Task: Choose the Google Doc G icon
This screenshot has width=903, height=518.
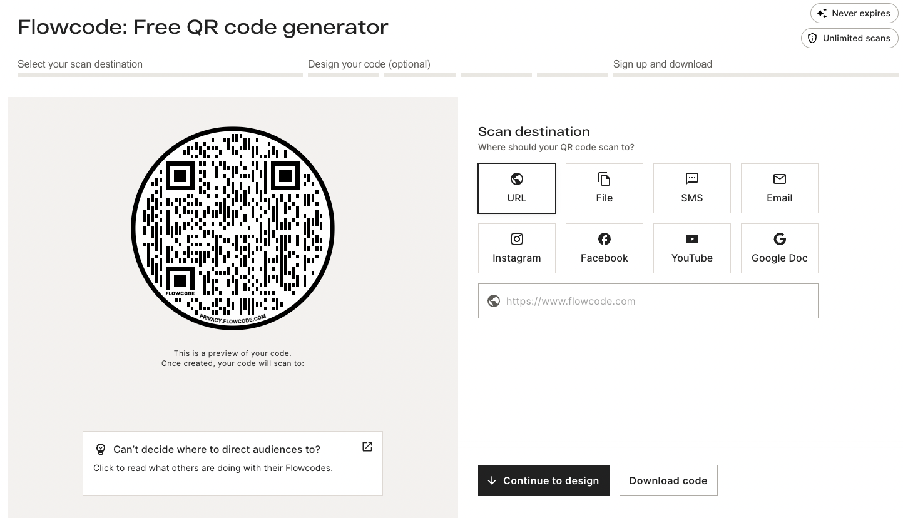Action: pyautogui.click(x=780, y=239)
